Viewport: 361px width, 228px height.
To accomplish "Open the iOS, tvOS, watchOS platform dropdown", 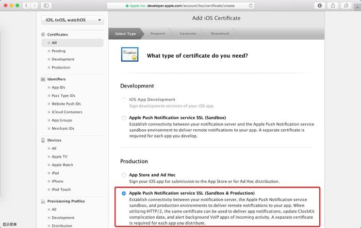I will coord(72,20).
